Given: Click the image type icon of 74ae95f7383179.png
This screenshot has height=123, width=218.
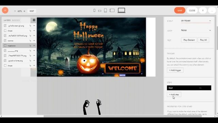Looking at the screenshot, I should 5,55.
